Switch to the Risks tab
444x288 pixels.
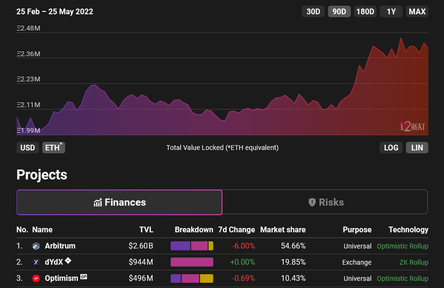pyautogui.click(x=325, y=202)
